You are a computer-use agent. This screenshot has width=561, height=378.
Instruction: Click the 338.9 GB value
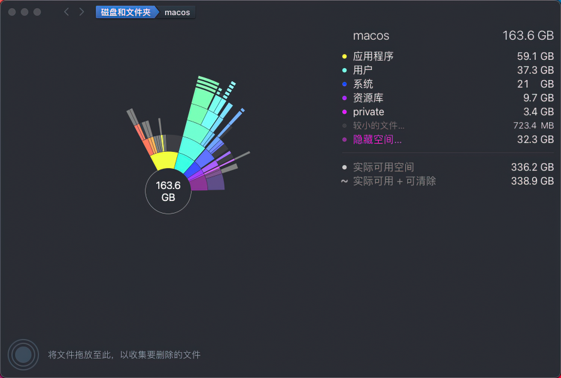click(532, 181)
